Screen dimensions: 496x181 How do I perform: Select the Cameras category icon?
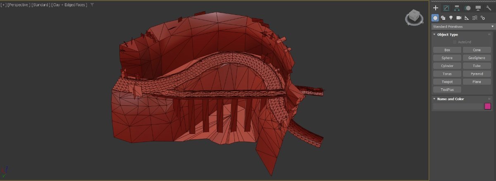coord(459,18)
